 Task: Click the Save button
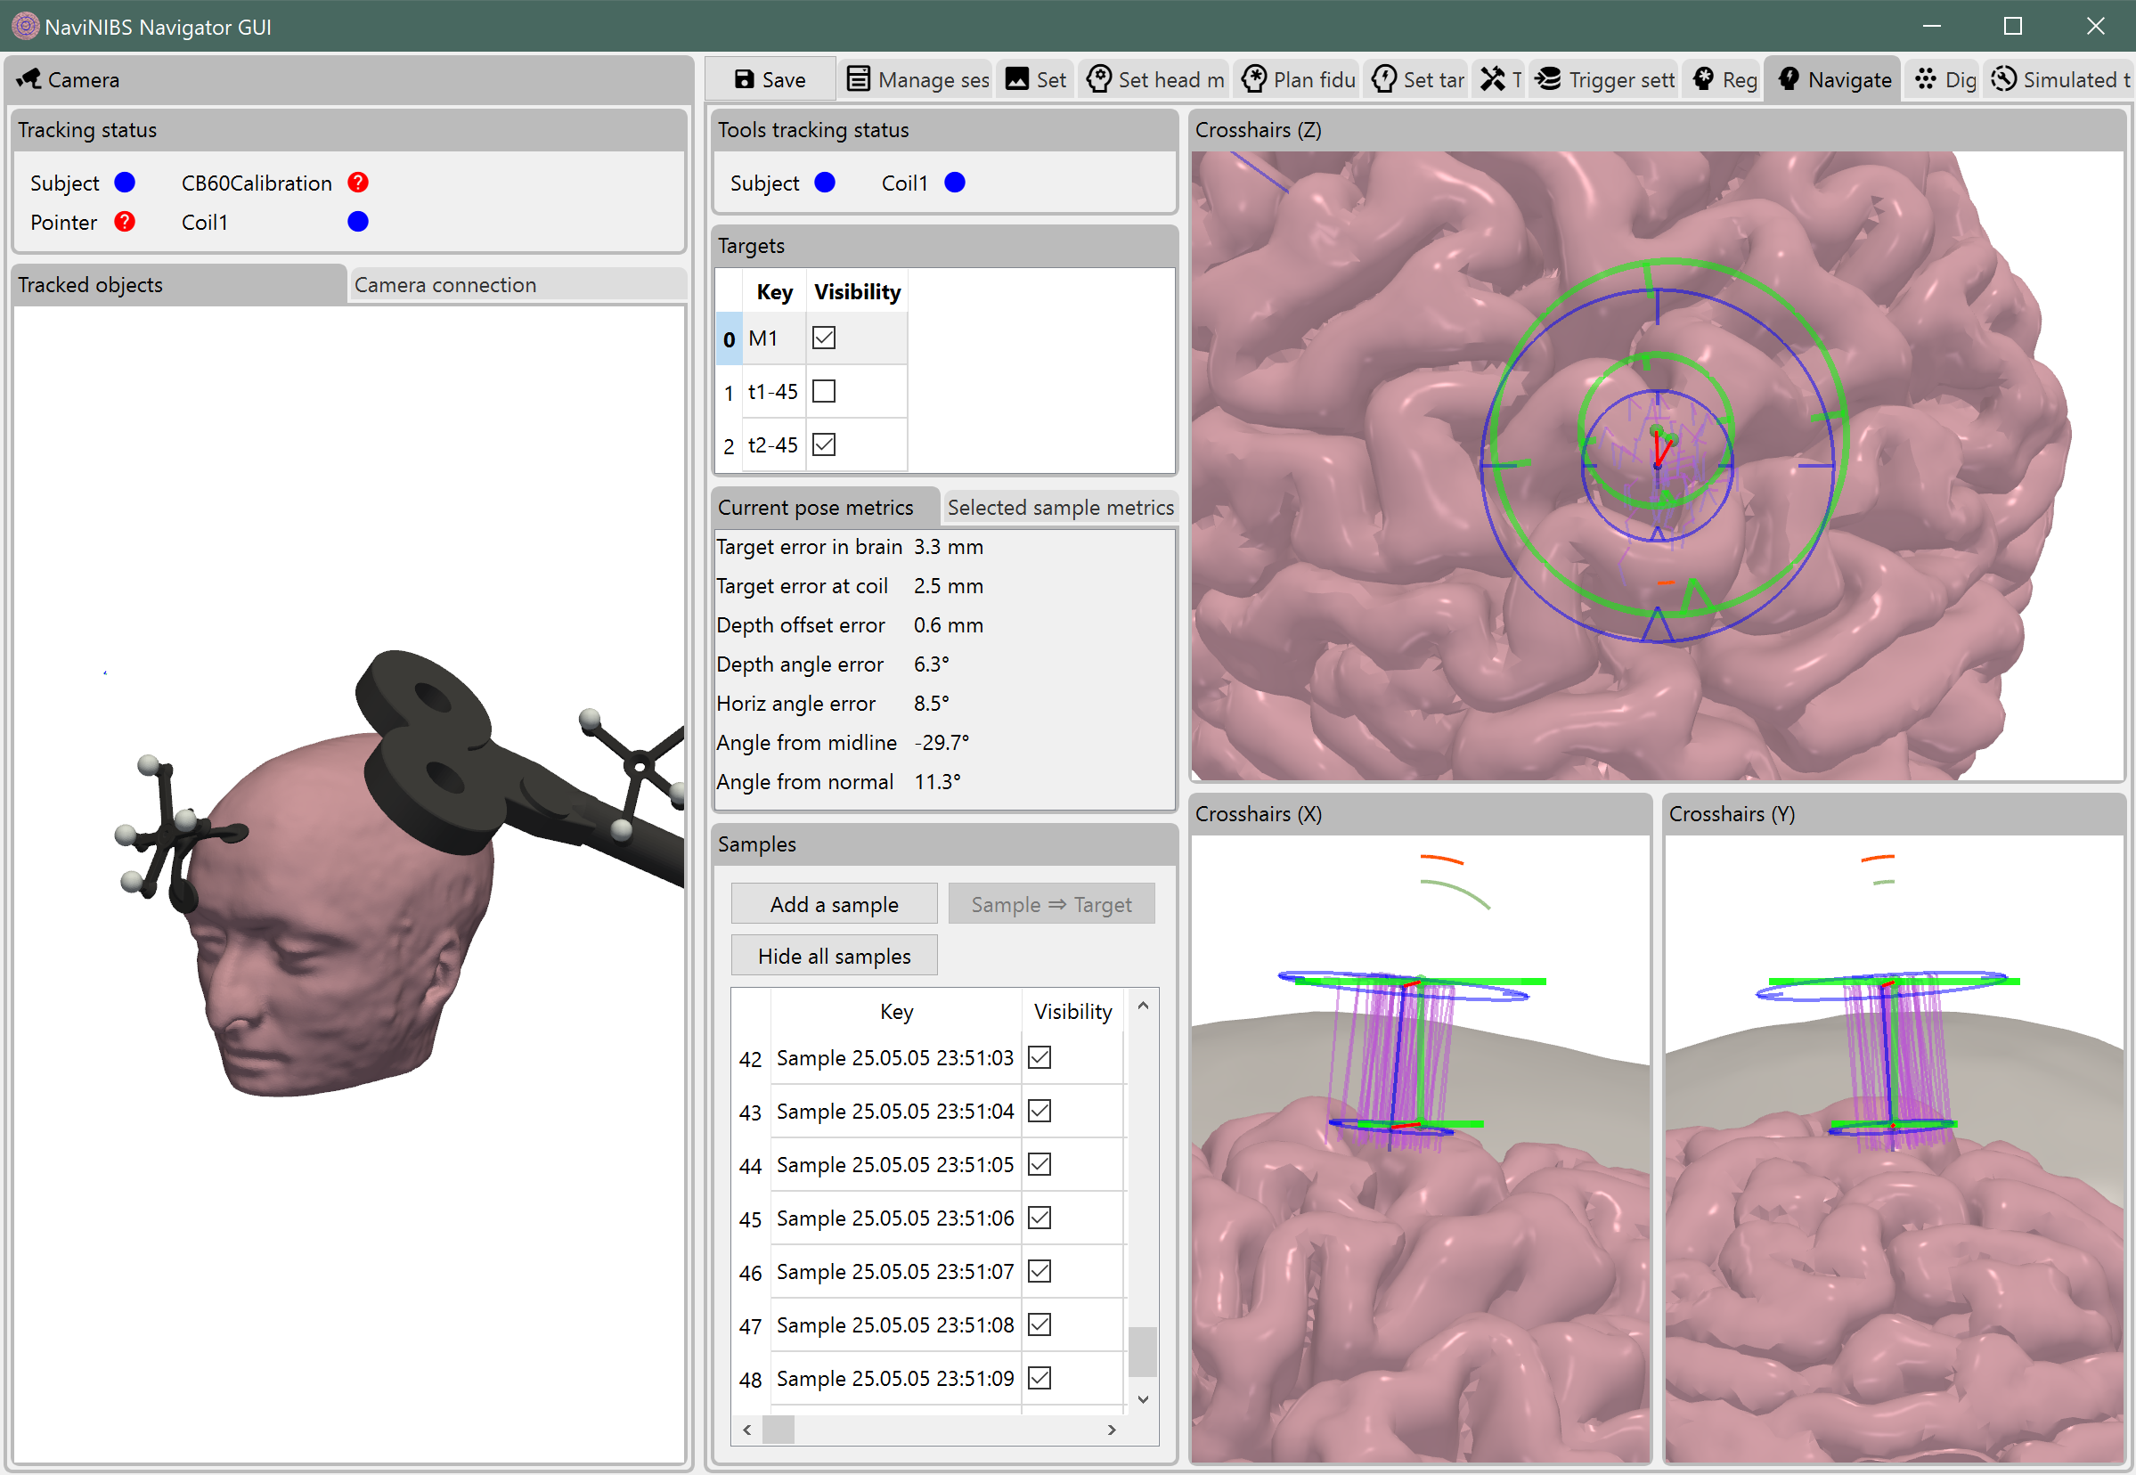(770, 79)
